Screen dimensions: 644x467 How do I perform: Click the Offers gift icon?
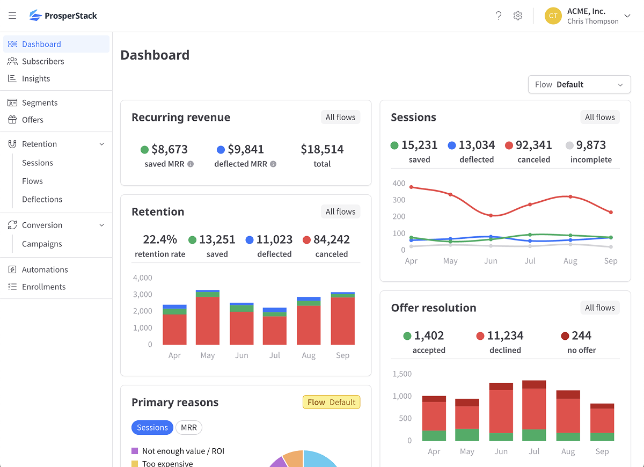12,120
